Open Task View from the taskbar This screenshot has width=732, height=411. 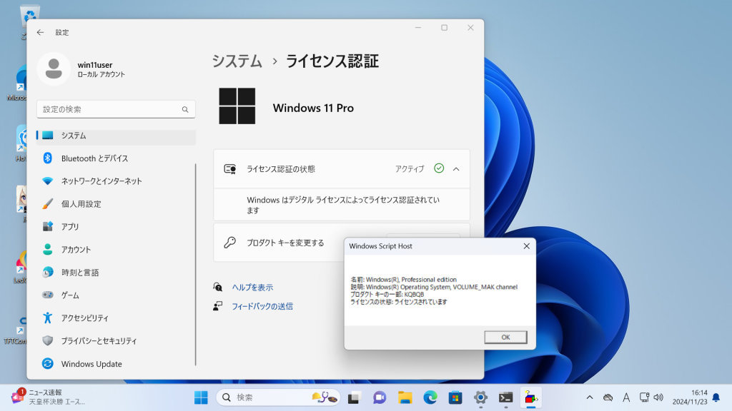tap(355, 397)
